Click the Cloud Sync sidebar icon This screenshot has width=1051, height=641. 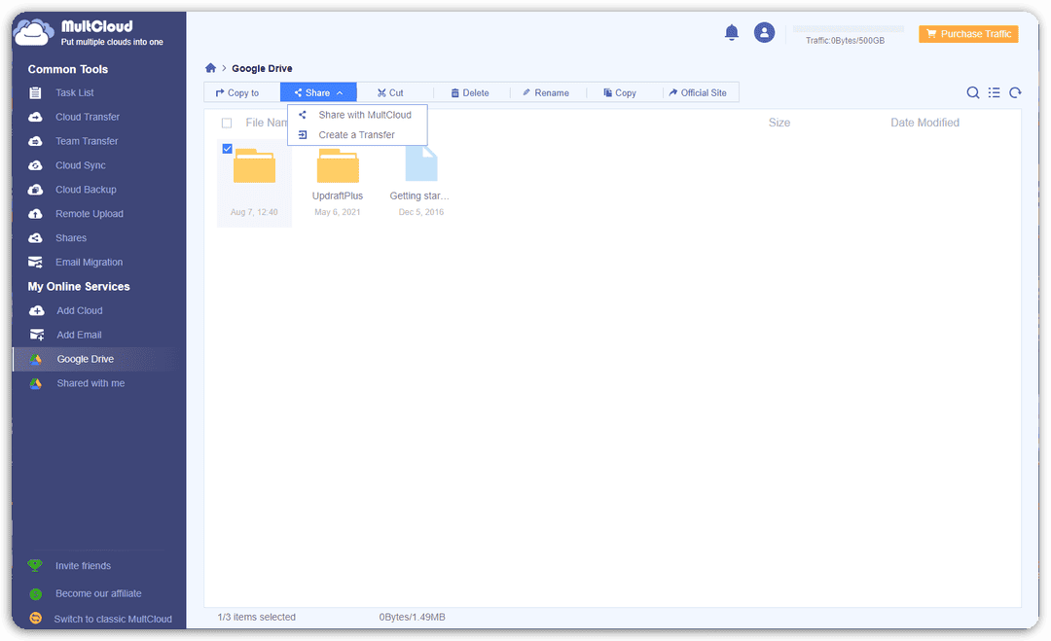click(36, 164)
